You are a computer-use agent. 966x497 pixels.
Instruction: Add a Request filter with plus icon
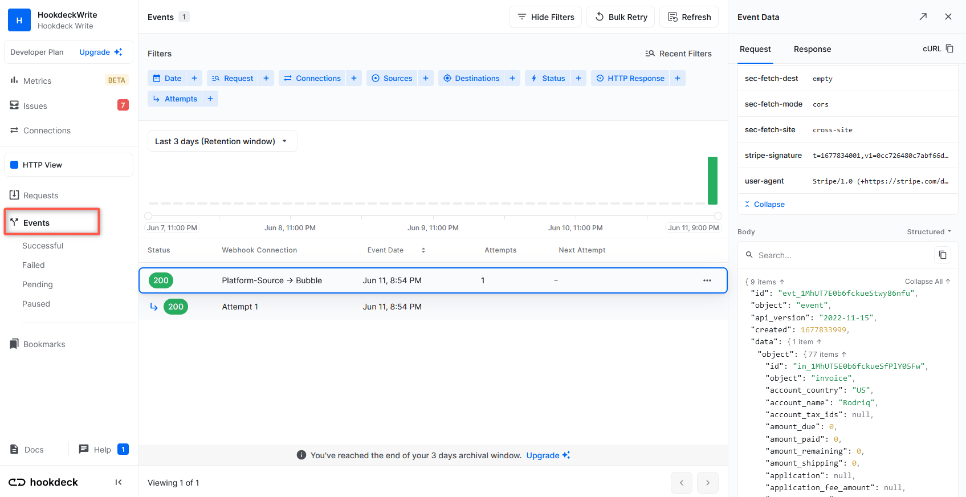tap(266, 78)
